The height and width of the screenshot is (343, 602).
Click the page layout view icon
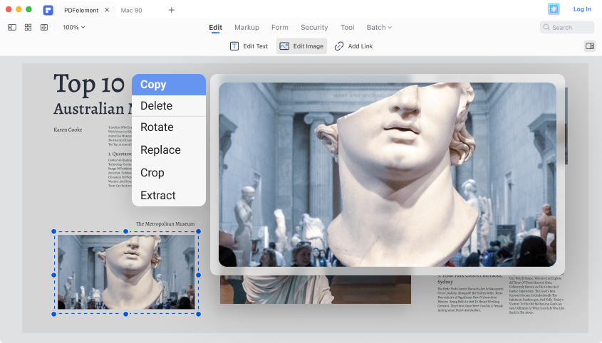[x=44, y=27]
